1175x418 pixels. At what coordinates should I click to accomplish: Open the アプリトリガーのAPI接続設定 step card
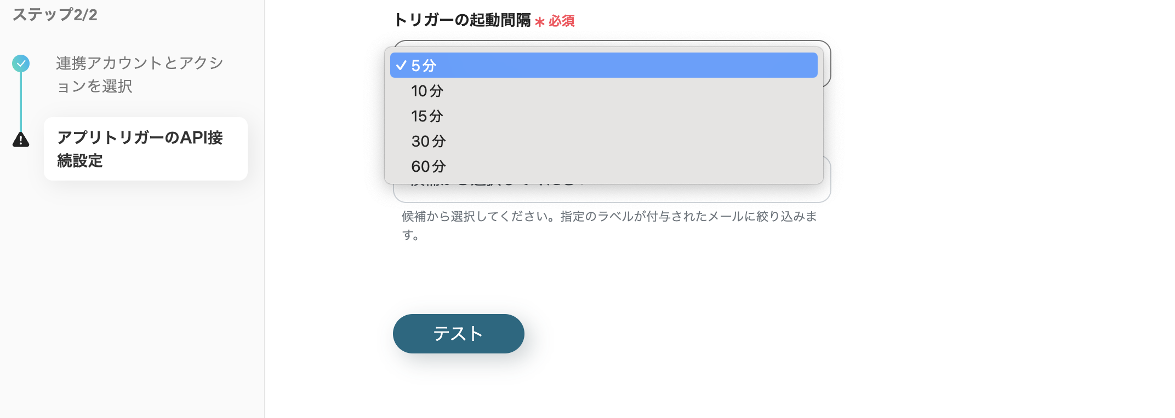click(145, 149)
